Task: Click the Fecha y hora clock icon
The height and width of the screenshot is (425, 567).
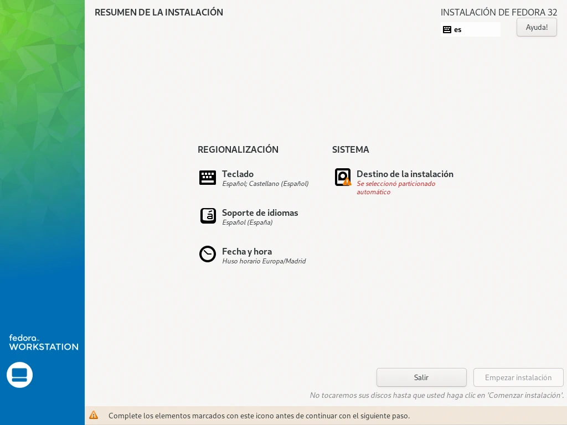Action: coord(208,254)
